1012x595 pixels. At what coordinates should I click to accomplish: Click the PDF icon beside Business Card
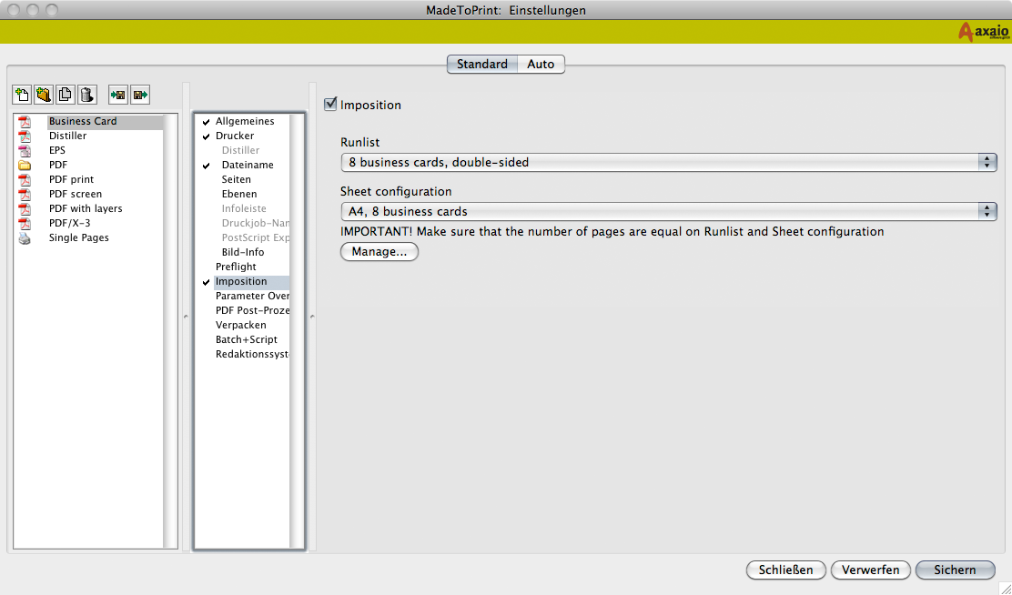click(25, 121)
